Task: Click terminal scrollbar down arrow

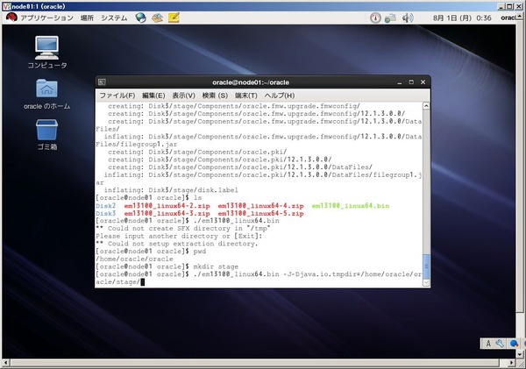Action: (426, 282)
